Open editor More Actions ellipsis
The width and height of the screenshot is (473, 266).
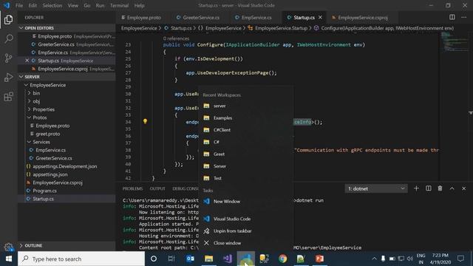(463, 17)
